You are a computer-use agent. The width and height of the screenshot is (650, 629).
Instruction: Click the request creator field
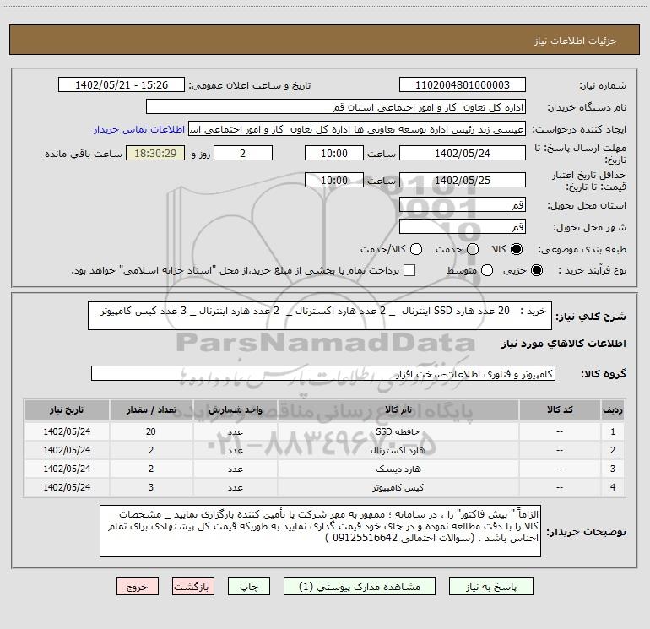tap(357, 129)
